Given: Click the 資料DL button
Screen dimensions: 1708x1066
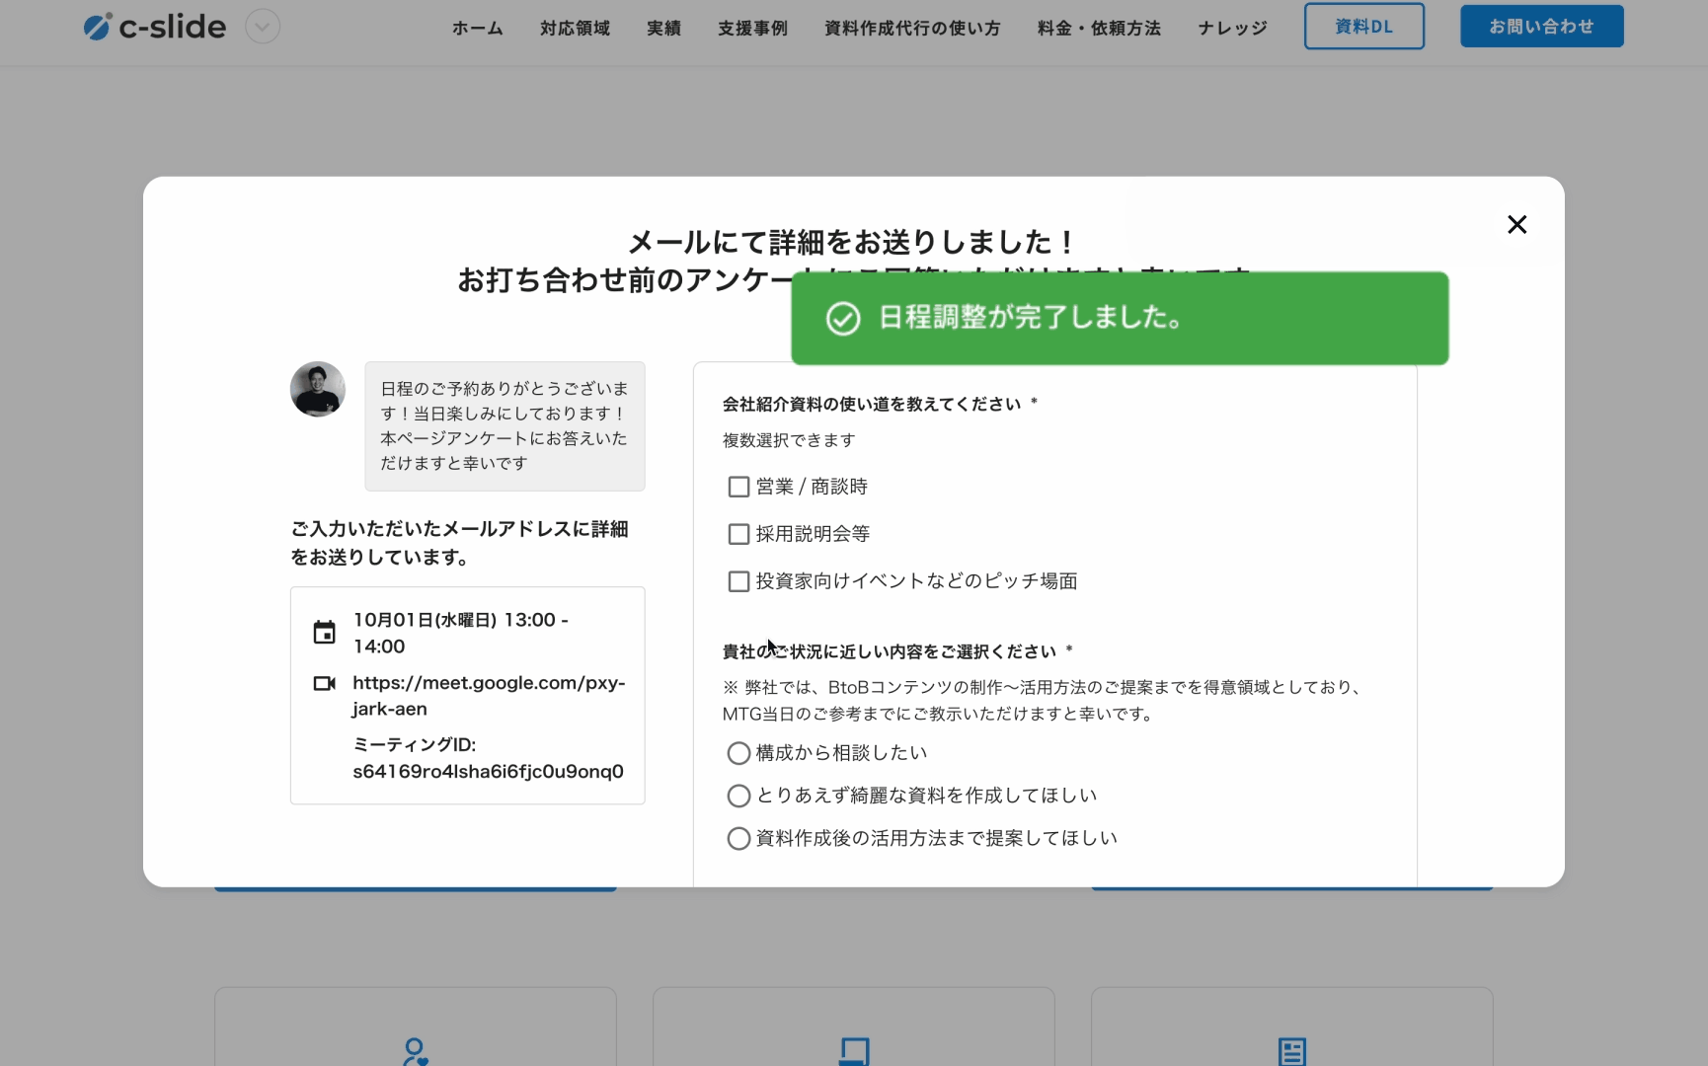Looking at the screenshot, I should click(x=1363, y=27).
